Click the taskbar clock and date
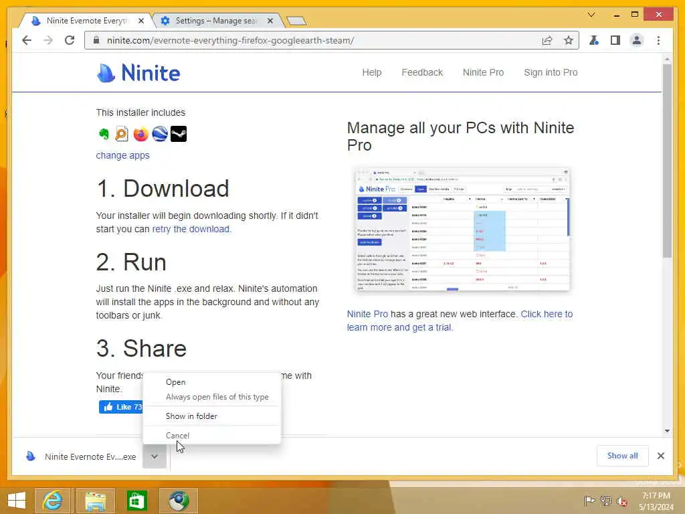The image size is (685, 514). click(656, 501)
